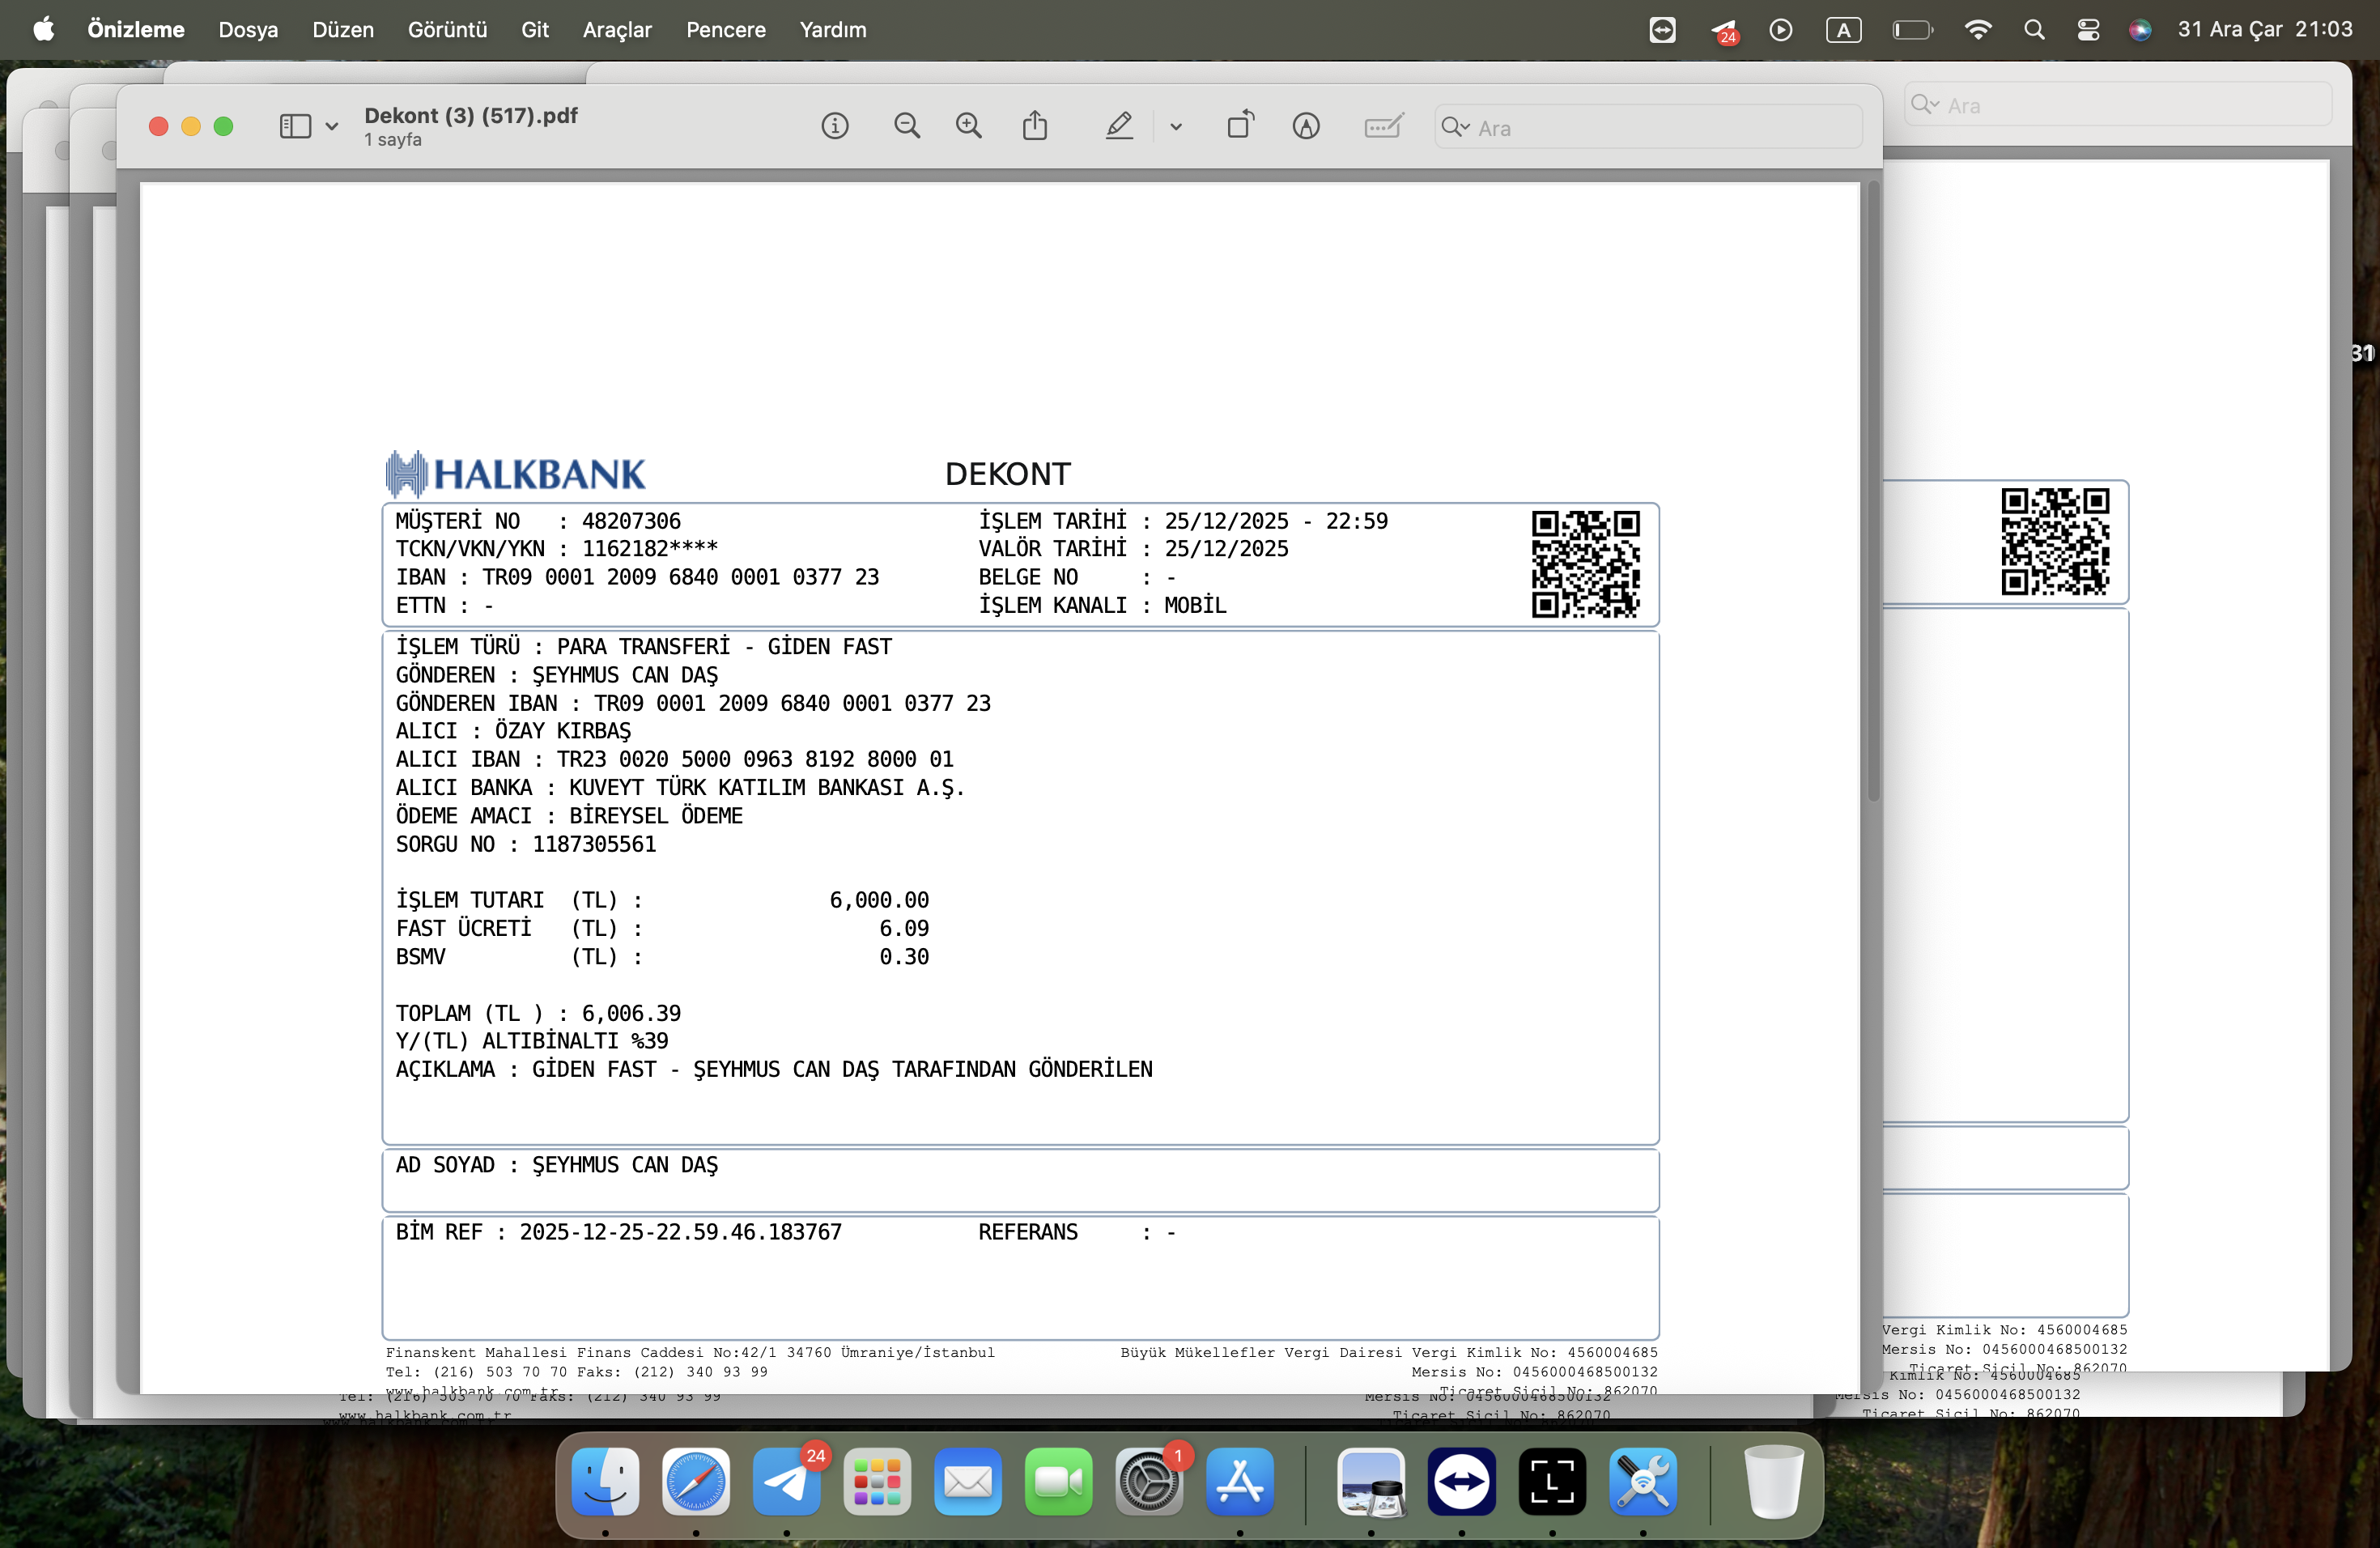The height and width of the screenshot is (1548, 2380).
Task: Check the battery status
Action: pos(1913,30)
